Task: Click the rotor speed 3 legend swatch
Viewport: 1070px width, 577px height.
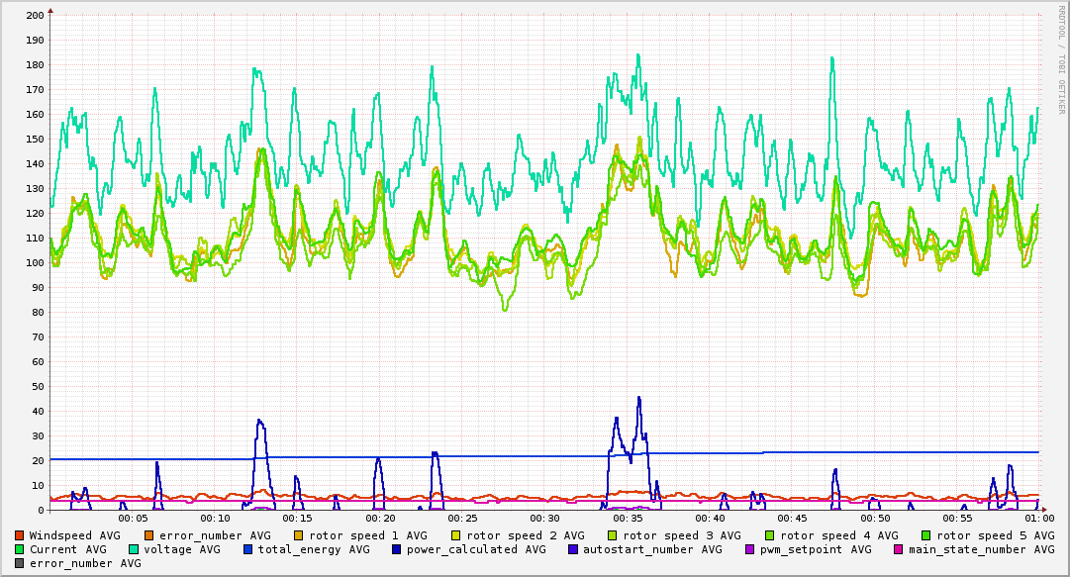Action: 613,536
